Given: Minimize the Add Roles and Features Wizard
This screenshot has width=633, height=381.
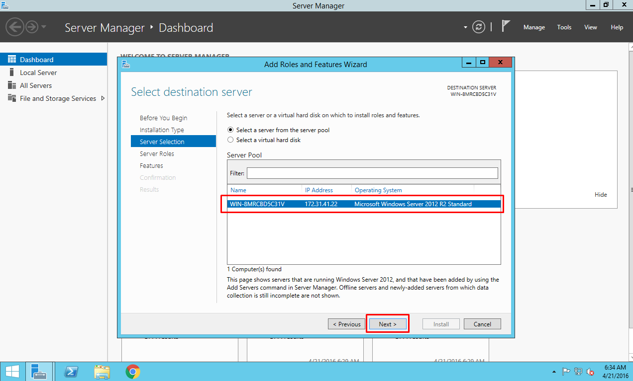Looking at the screenshot, I should click(469, 62).
